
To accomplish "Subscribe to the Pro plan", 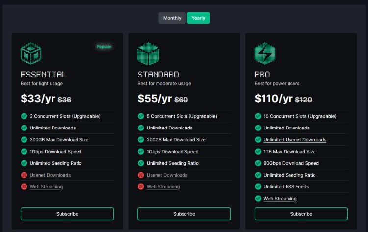I will click(x=301, y=214).
